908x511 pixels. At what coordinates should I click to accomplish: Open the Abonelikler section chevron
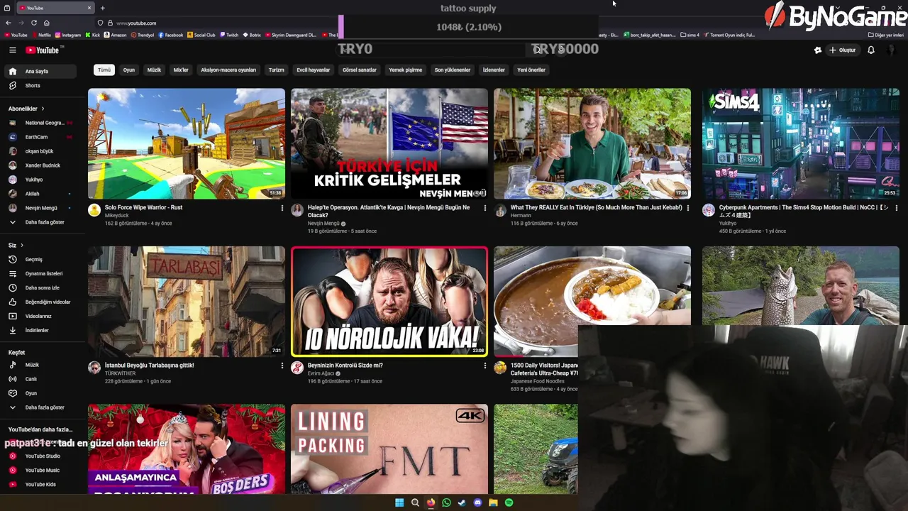tap(43, 109)
